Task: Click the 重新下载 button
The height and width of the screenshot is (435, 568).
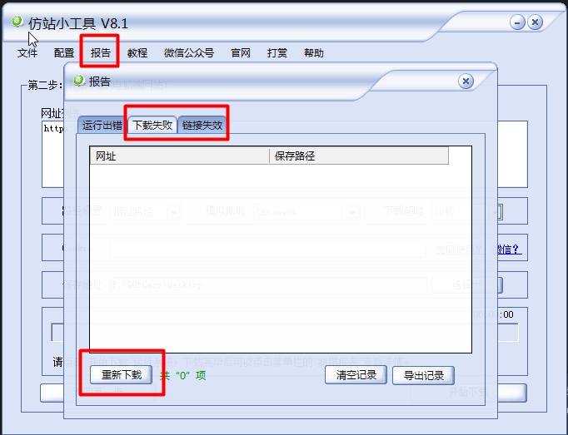Action: point(122,374)
